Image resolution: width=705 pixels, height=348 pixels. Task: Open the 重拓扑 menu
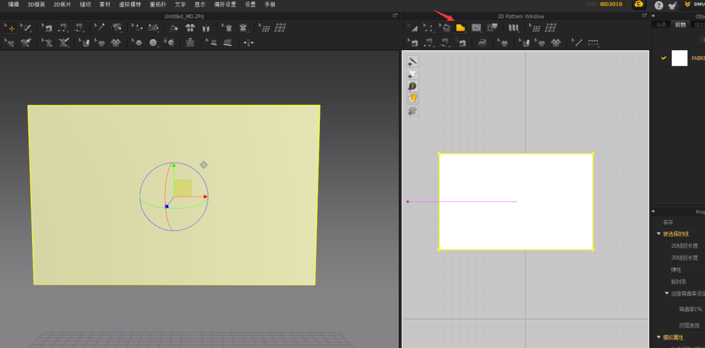(x=158, y=5)
